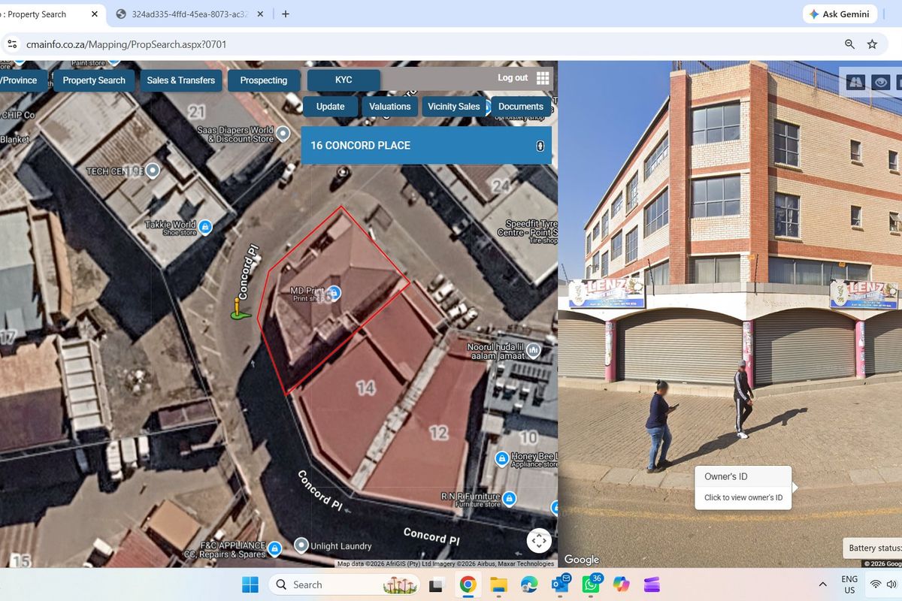
Task: Click the Documents button
Action: coord(520,107)
